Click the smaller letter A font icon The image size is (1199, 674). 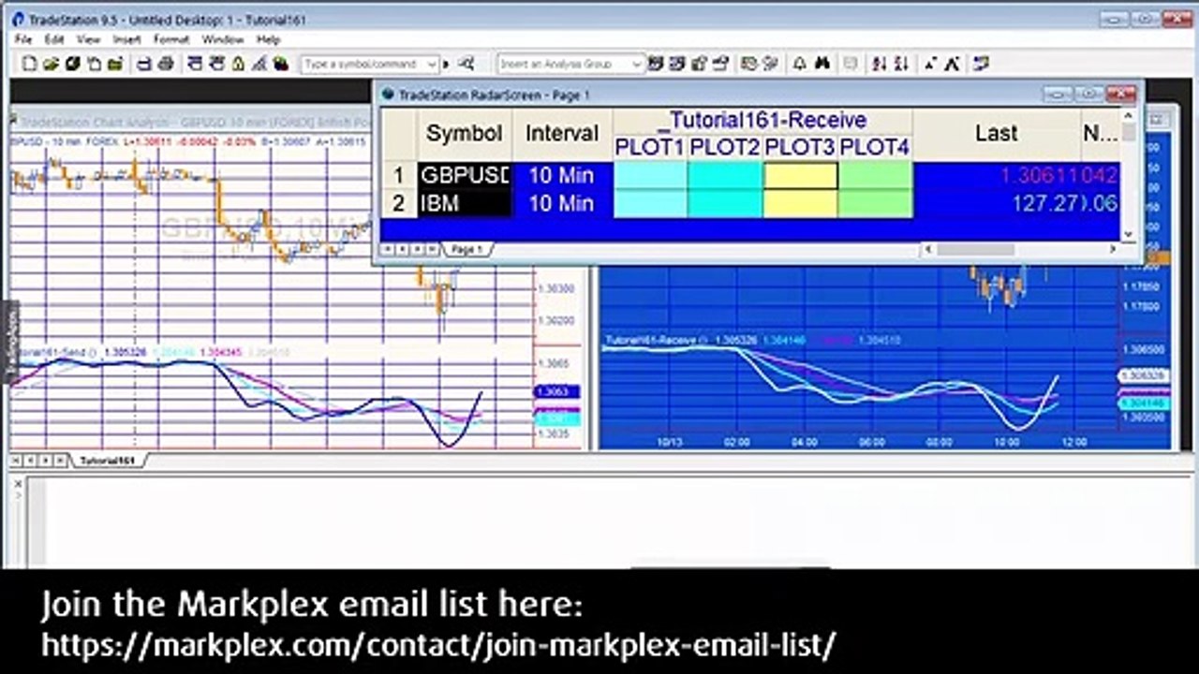[x=930, y=64]
